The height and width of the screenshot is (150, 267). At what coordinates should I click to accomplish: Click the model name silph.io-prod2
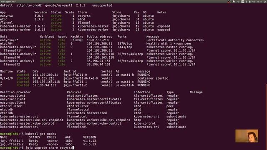tap(29, 5)
